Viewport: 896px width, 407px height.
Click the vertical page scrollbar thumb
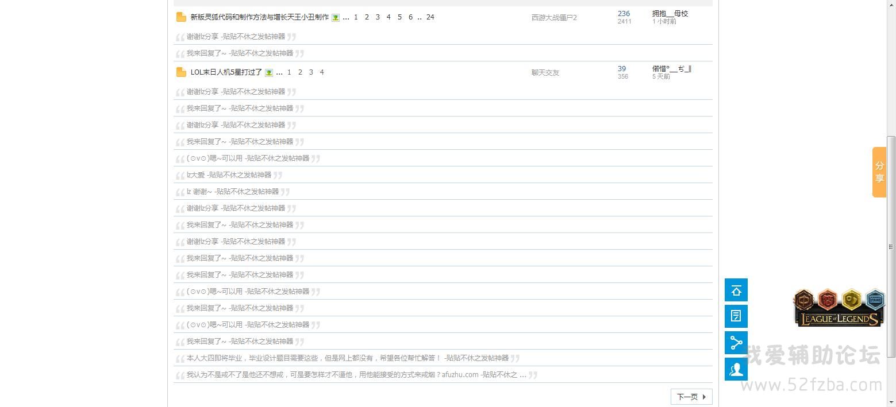click(x=891, y=247)
